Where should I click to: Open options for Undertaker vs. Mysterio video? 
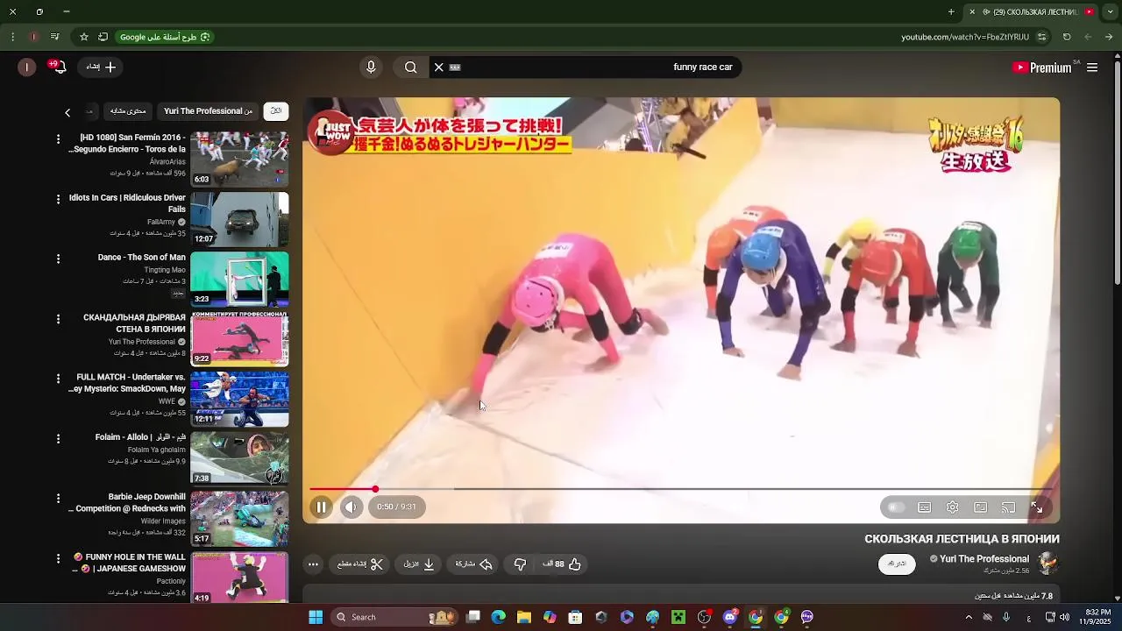click(58, 379)
